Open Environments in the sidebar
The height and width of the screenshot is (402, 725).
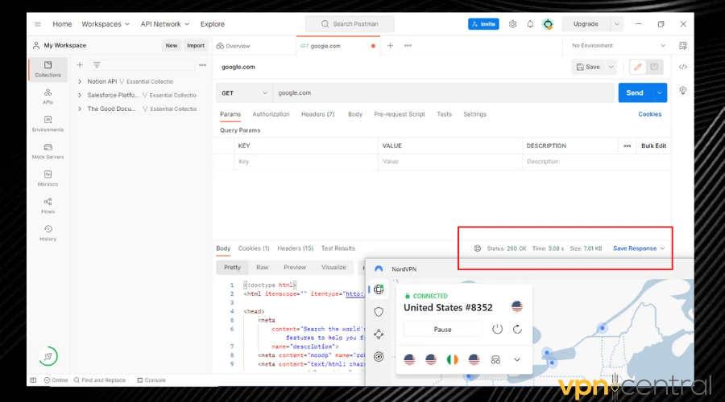[48, 124]
